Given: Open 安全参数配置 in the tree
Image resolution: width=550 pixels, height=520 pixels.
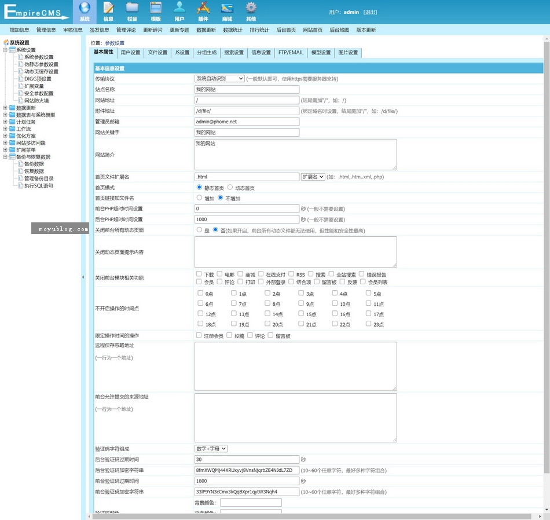Looking at the screenshot, I should pos(39,93).
